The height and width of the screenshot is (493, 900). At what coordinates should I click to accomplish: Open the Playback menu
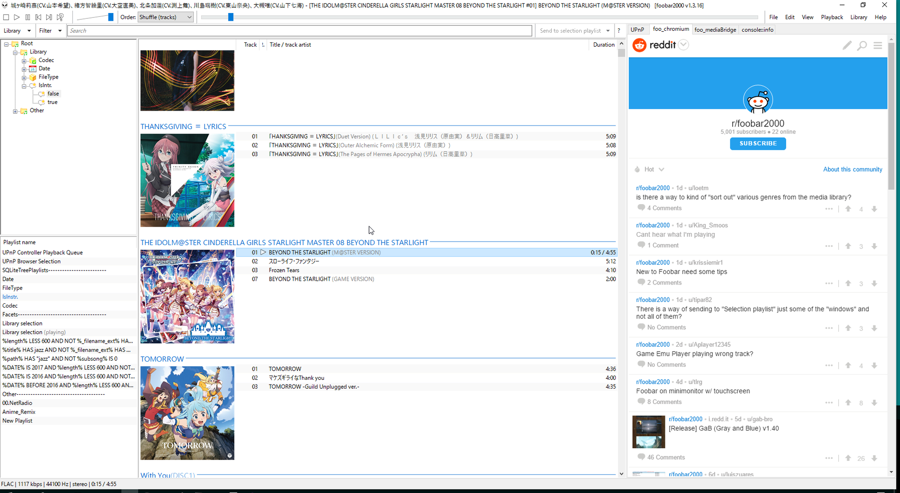pyautogui.click(x=832, y=17)
